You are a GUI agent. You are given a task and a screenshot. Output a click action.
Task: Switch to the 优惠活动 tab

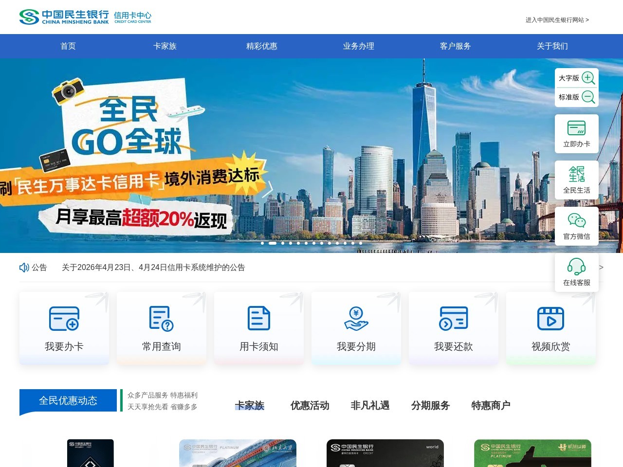coord(310,405)
